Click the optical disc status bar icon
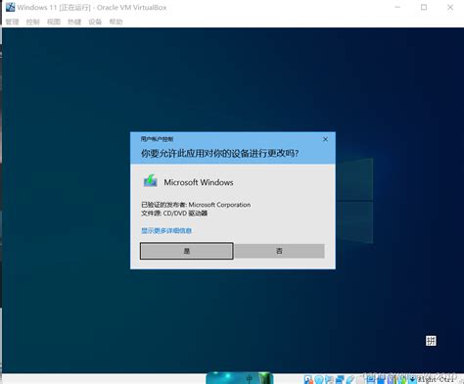464x384 pixels. coord(319,380)
